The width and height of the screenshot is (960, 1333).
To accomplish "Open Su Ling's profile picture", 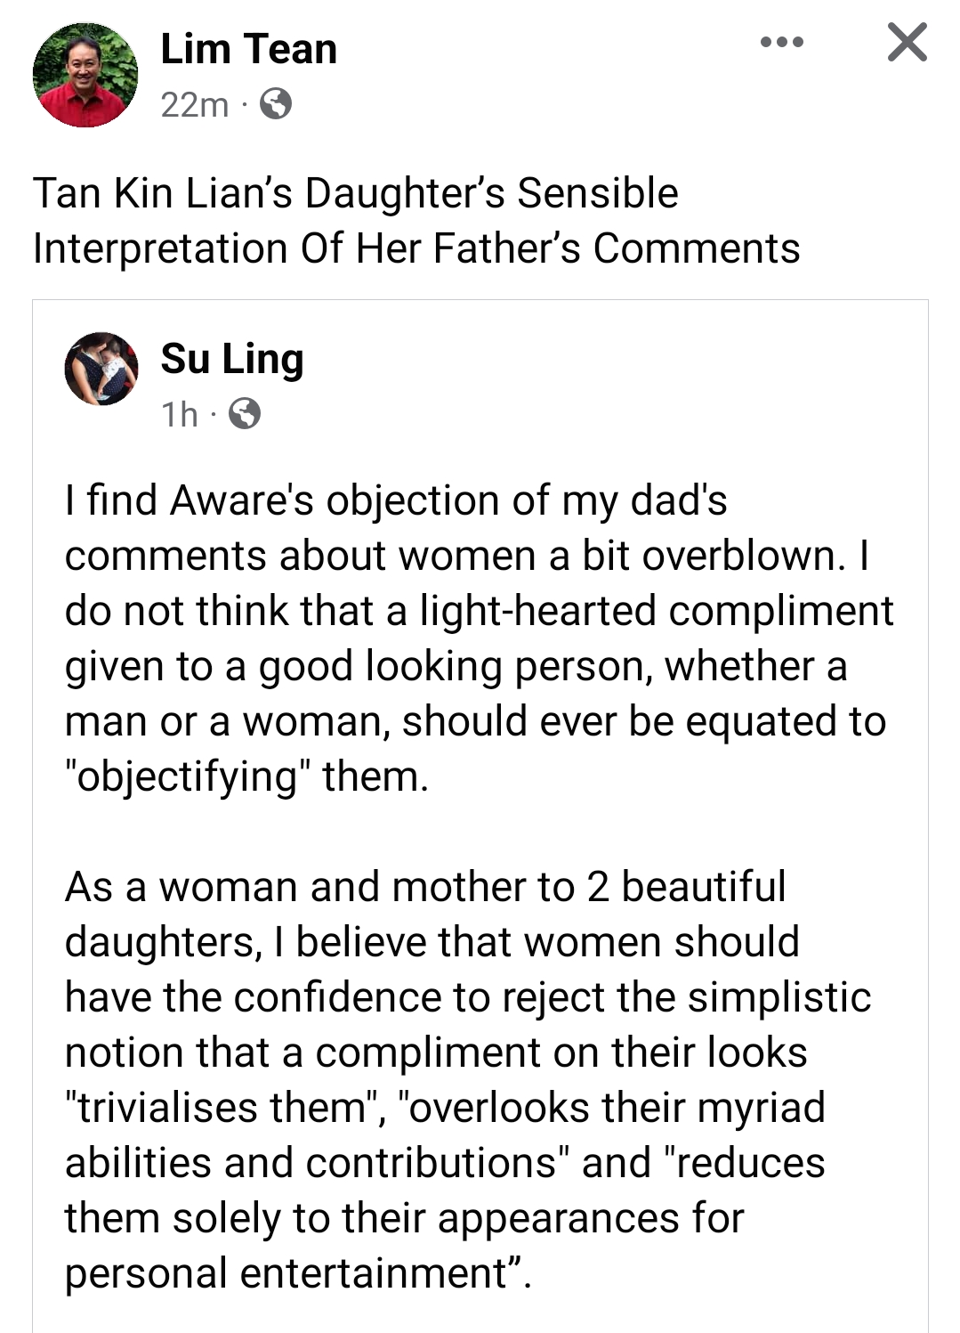I will tap(101, 369).
